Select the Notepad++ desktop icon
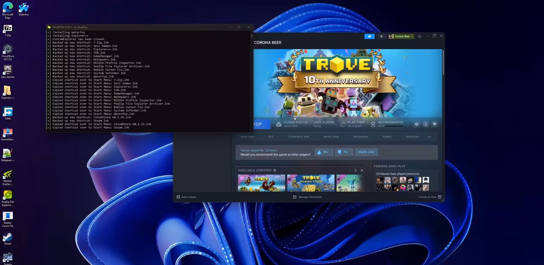 [x=8, y=155]
